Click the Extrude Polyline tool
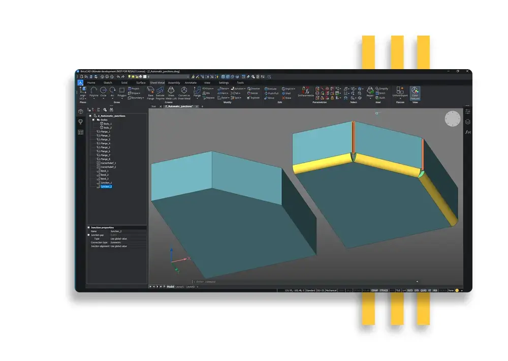The height and width of the screenshot is (361, 508). [160, 93]
